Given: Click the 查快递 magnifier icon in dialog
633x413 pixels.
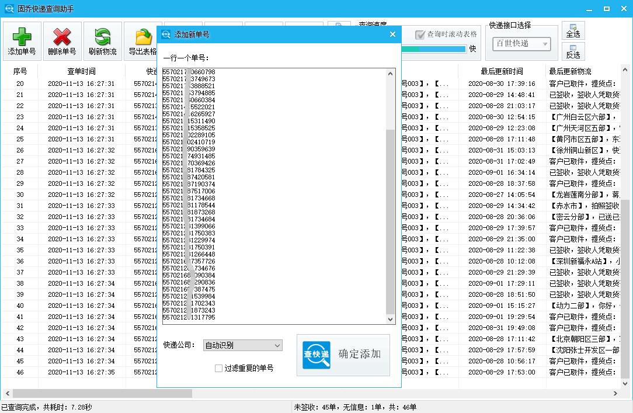Looking at the screenshot, I should click(x=316, y=355).
